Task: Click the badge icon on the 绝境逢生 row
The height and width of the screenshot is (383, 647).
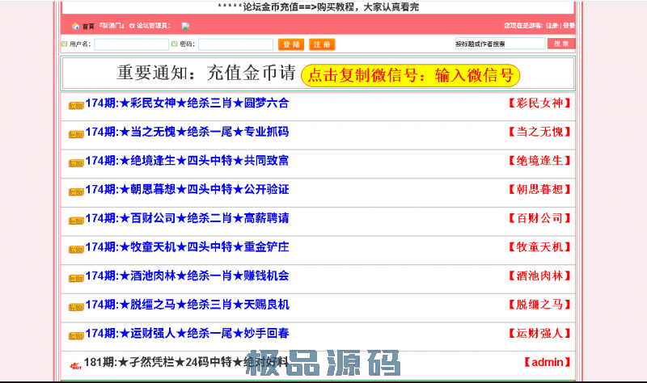Action: tap(76, 164)
